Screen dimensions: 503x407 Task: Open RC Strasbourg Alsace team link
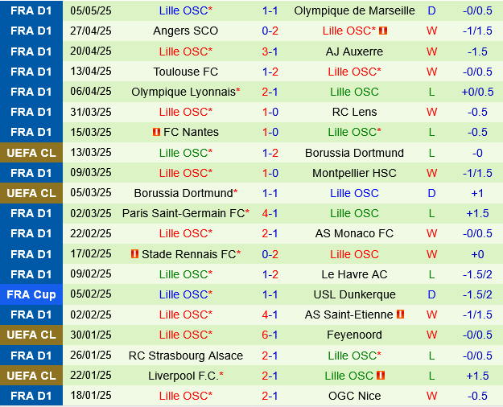click(185, 356)
